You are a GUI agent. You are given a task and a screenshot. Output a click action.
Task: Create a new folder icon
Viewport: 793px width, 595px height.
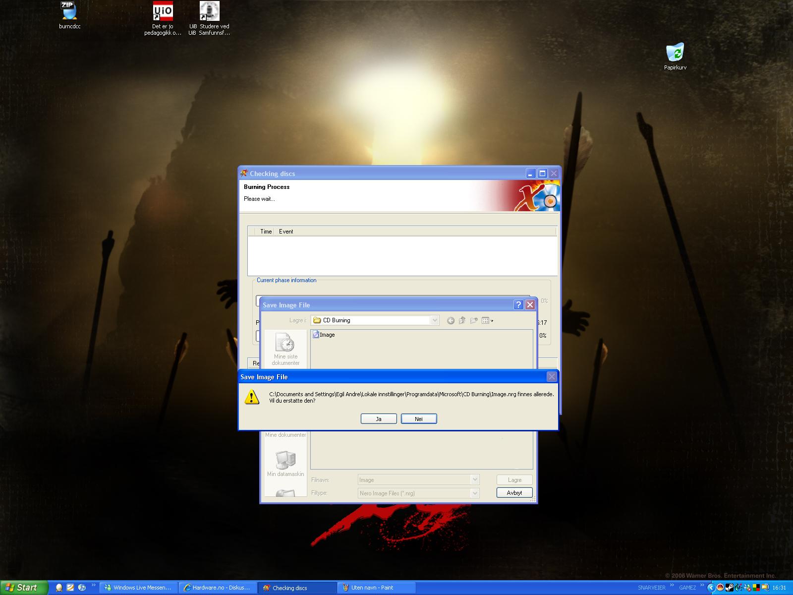474,320
